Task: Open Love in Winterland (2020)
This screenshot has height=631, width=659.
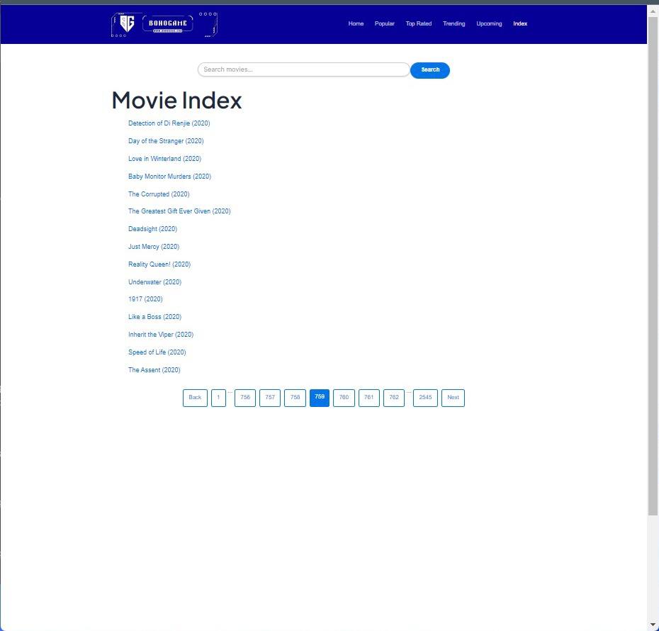Action: coord(164,159)
